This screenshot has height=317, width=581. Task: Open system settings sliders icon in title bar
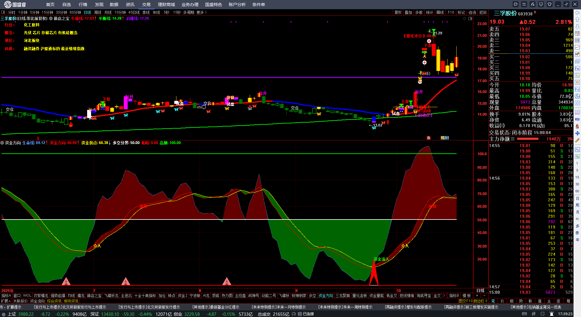(524, 4)
